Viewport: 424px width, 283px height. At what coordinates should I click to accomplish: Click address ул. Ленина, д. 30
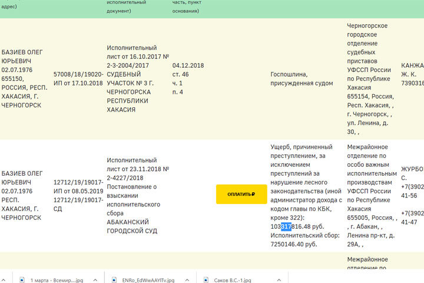(367, 127)
